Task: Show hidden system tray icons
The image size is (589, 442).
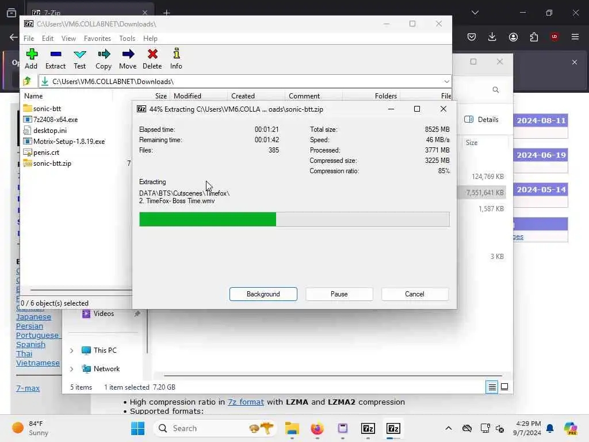Action: (x=449, y=428)
